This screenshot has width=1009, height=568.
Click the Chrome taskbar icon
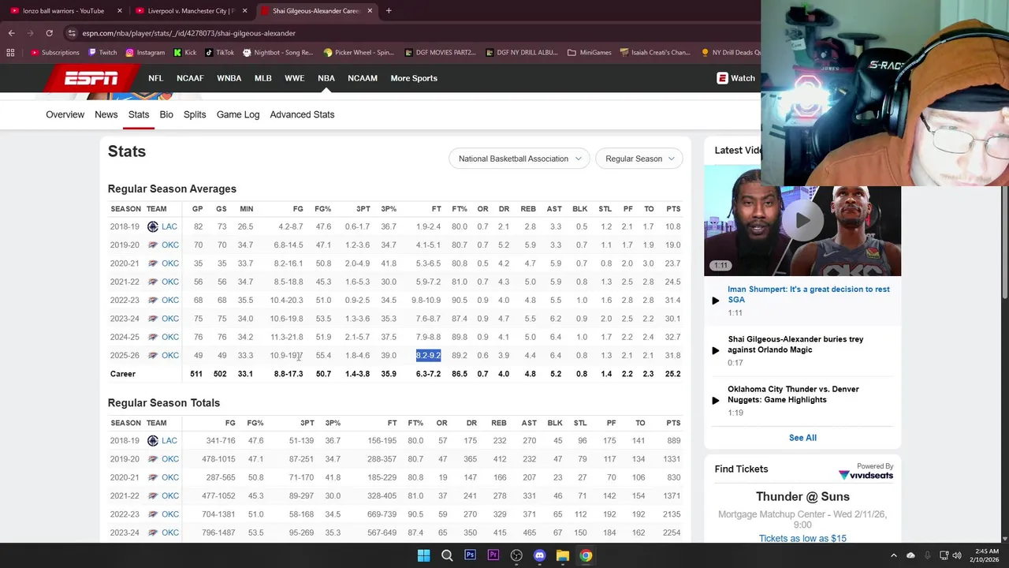point(586,555)
